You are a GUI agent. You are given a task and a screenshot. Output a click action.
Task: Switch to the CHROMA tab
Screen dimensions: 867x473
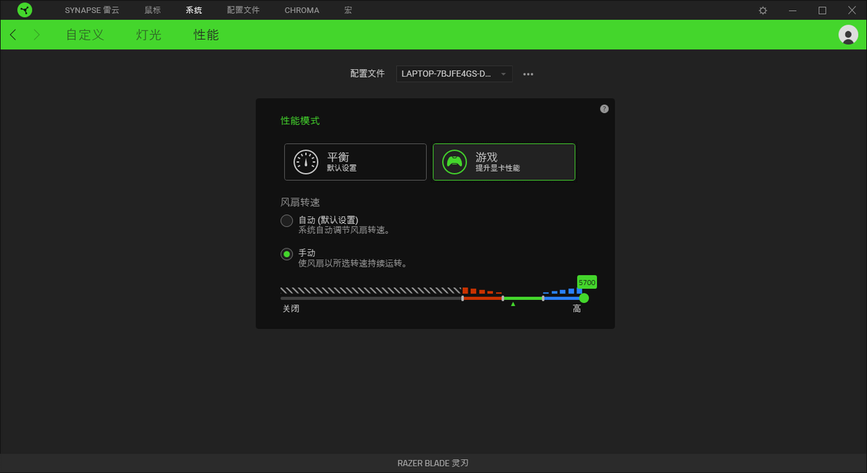[301, 10]
